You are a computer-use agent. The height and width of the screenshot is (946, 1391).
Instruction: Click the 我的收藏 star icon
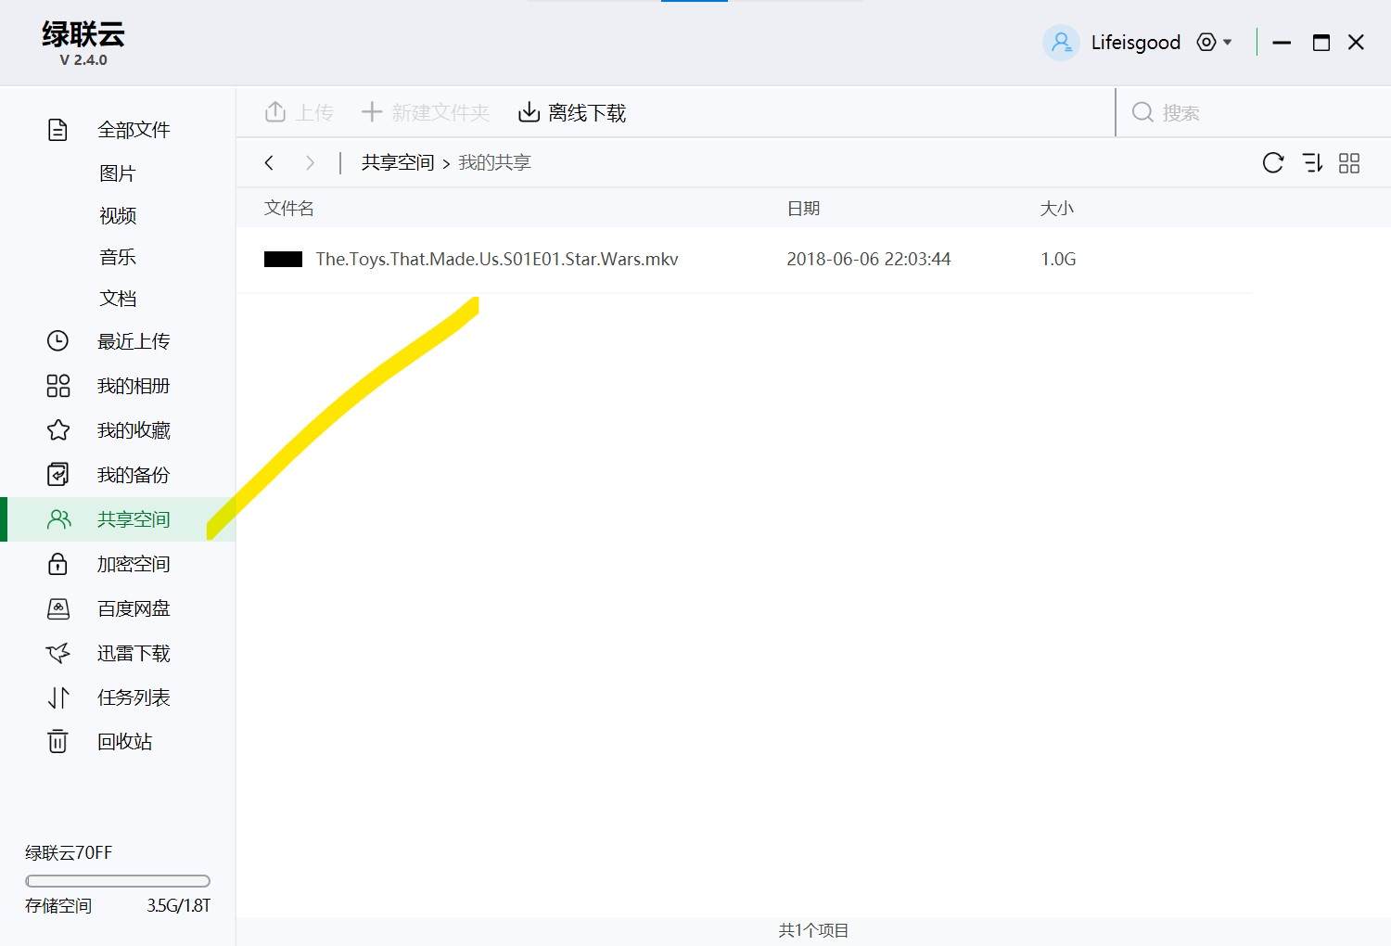tap(57, 430)
